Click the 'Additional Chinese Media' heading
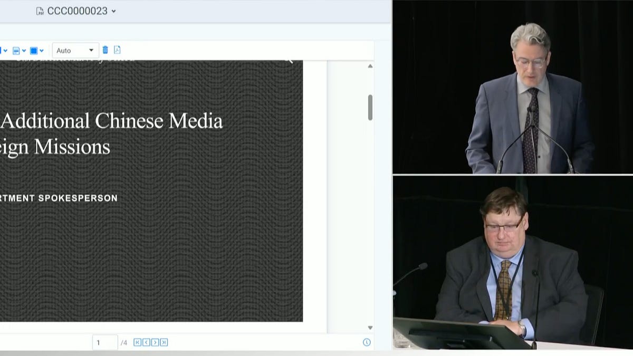This screenshot has height=356, width=633. click(112, 121)
